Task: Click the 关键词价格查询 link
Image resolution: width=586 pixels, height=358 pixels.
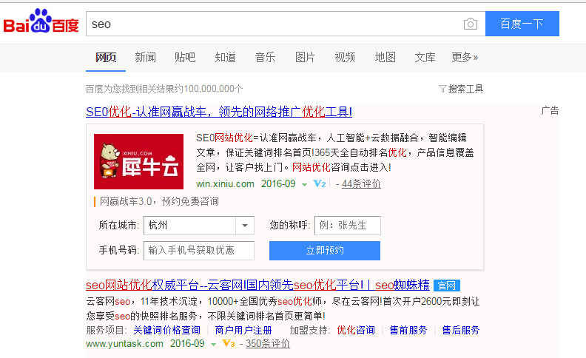Action: pyautogui.click(x=166, y=330)
